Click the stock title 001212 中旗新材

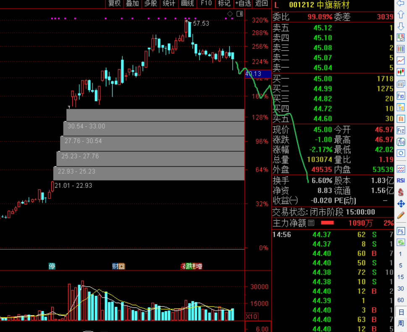(x=319, y=5)
